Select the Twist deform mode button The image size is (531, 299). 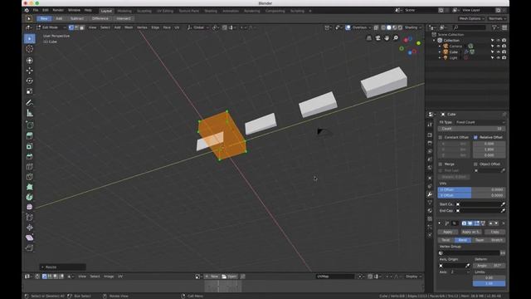pos(446,240)
